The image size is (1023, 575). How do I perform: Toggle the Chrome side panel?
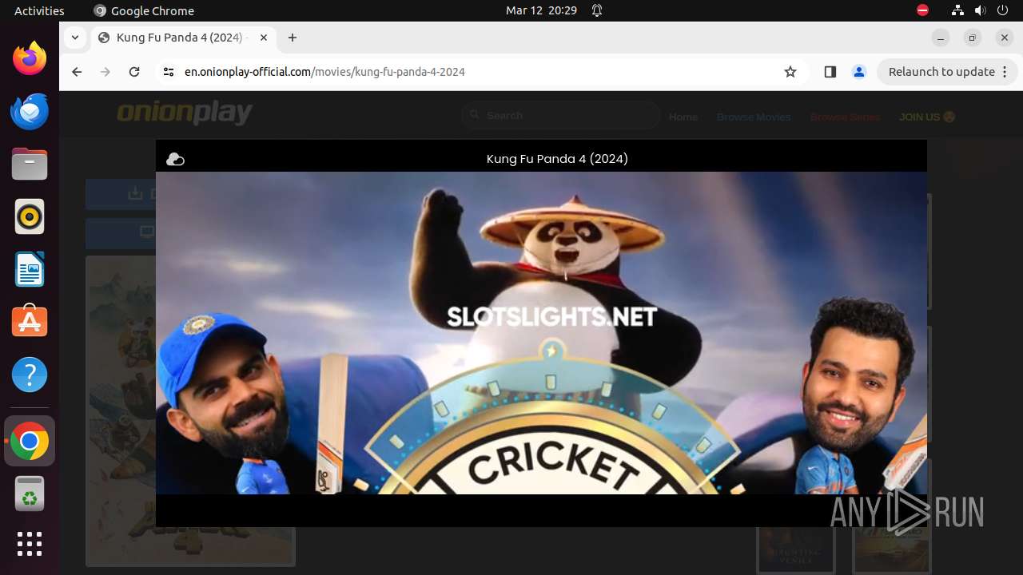coord(830,72)
